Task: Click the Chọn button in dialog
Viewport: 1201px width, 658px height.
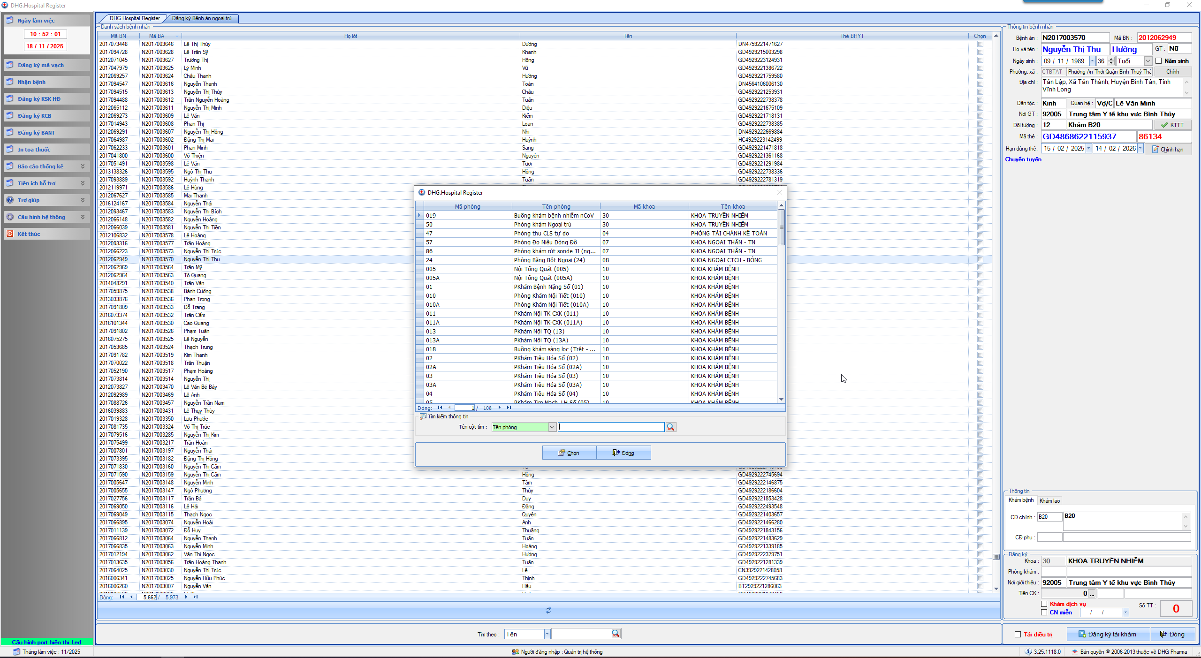Action: pos(569,453)
